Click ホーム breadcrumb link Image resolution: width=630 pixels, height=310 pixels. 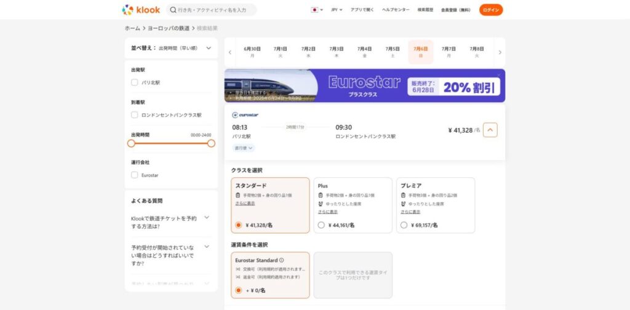pyautogui.click(x=132, y=28)
